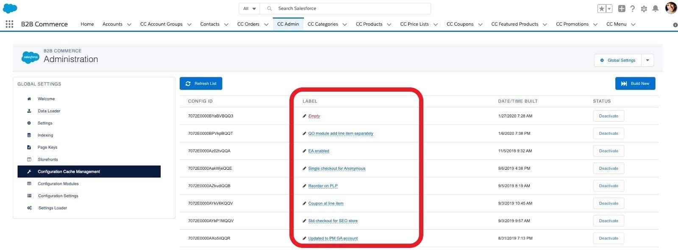Click the search magnifier icon
The image size is (678, 250).
(270, 8)
